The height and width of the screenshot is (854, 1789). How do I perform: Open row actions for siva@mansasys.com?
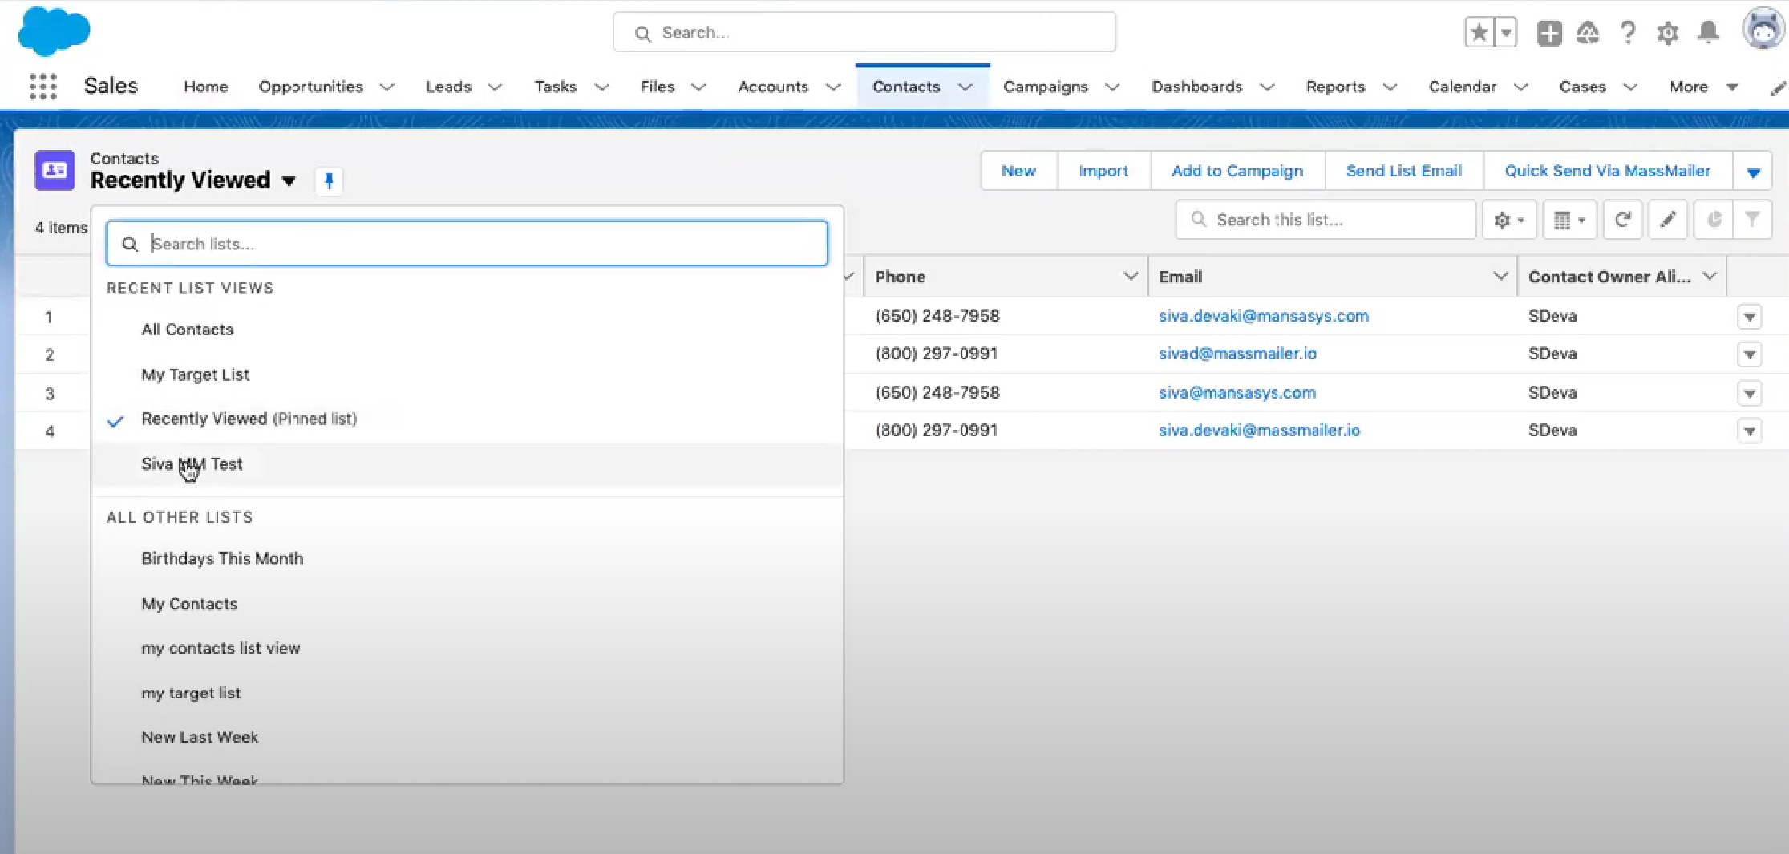pos(1749,393)
